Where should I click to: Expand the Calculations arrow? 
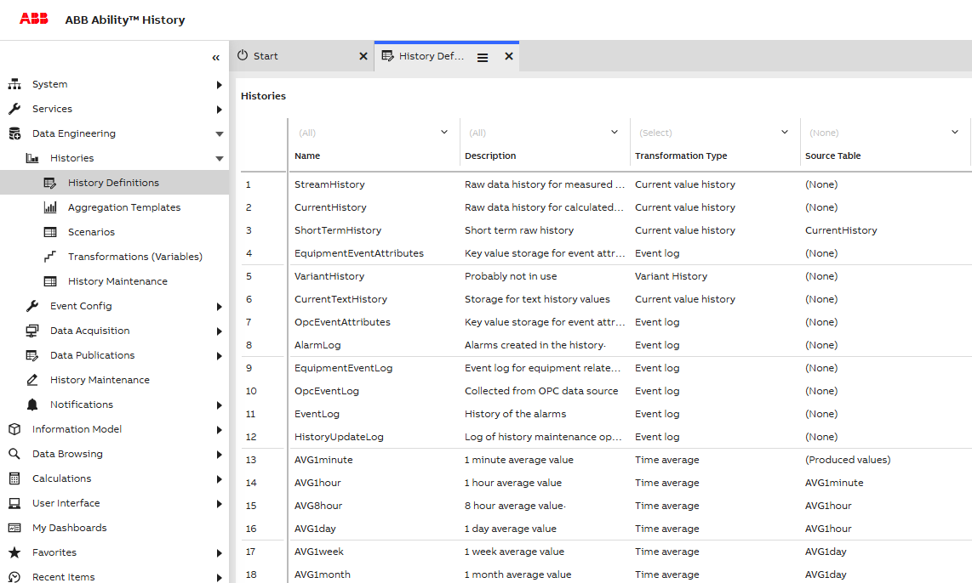click(x=219, y=479)
